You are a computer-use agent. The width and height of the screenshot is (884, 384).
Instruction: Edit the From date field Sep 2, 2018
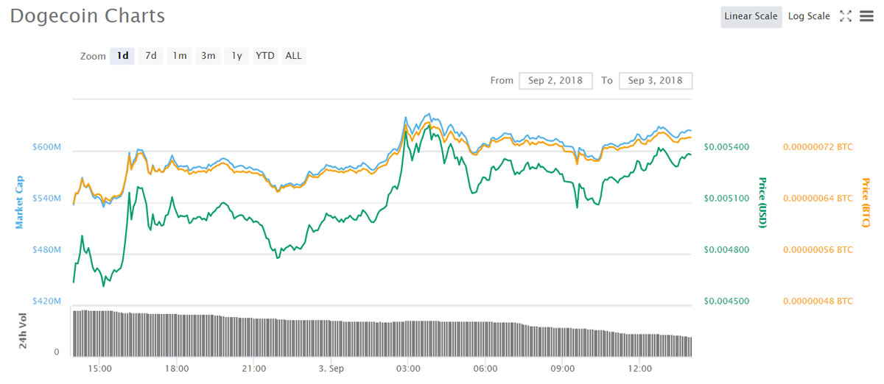tap(555, 80)
